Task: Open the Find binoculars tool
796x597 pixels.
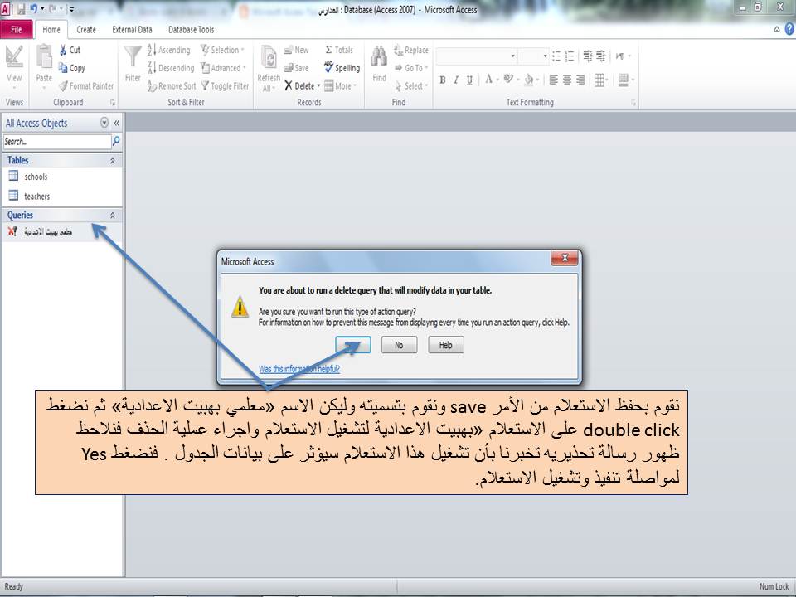Action: (378, 58)
